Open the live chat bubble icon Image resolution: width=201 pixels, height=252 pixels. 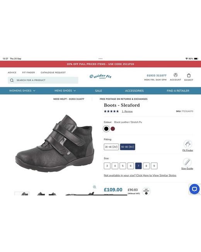click(x=194, y=189)
